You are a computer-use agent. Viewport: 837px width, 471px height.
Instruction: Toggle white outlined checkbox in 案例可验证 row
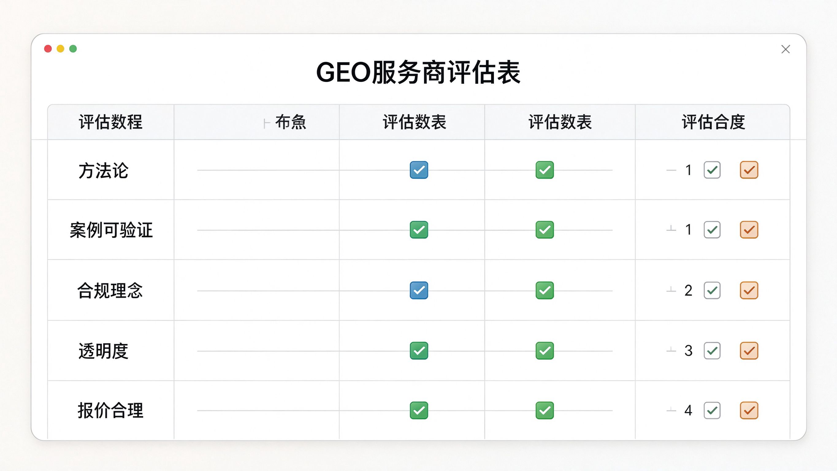pos(712,230)
